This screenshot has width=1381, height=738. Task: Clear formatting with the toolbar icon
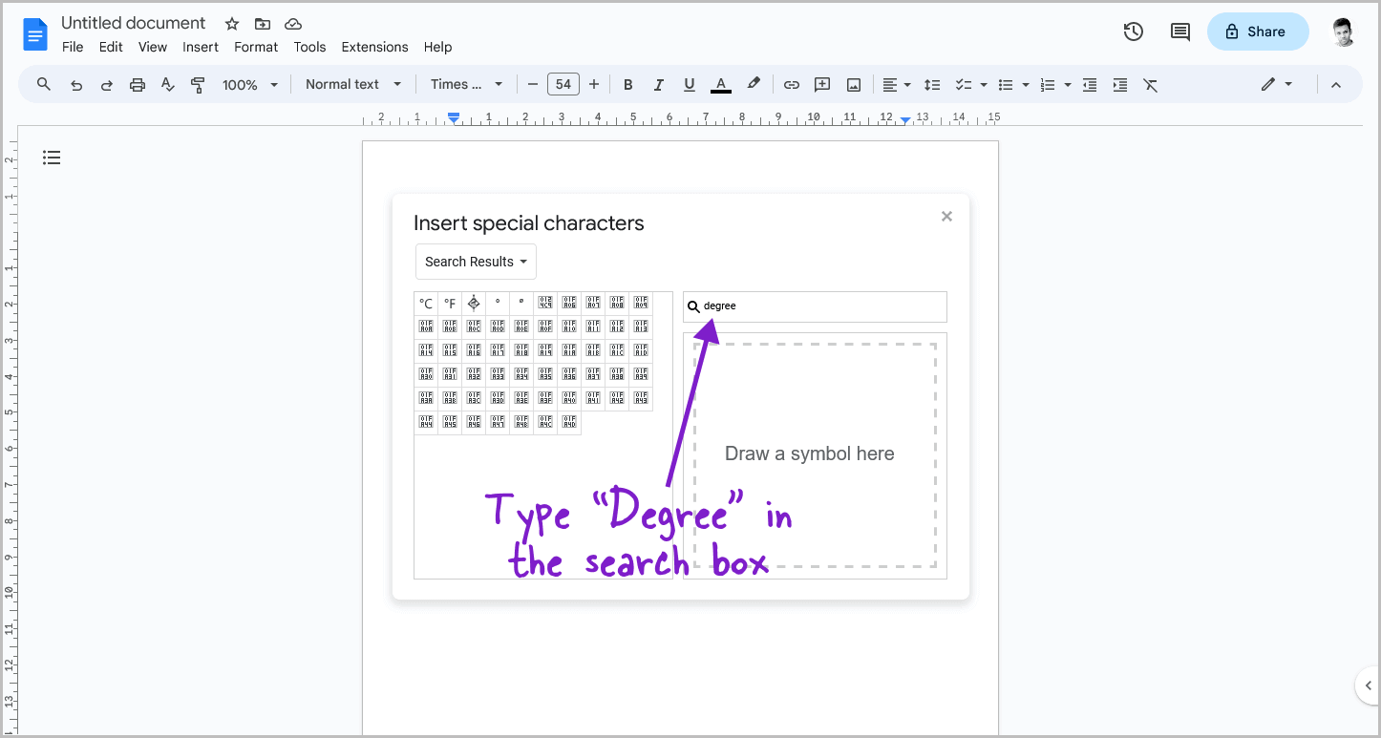click(1150, 85)
